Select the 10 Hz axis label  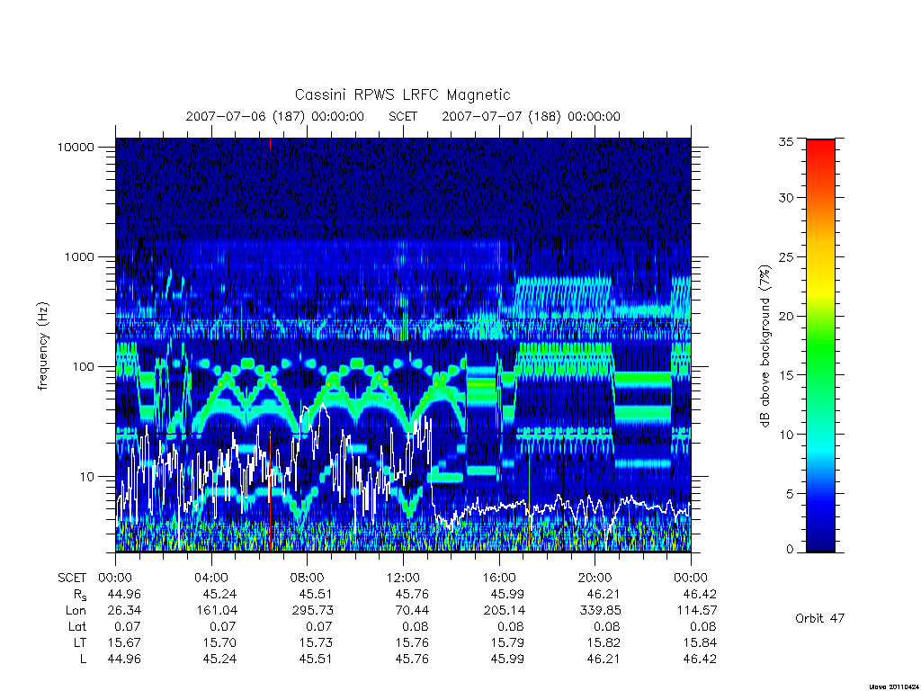(85, 477)
